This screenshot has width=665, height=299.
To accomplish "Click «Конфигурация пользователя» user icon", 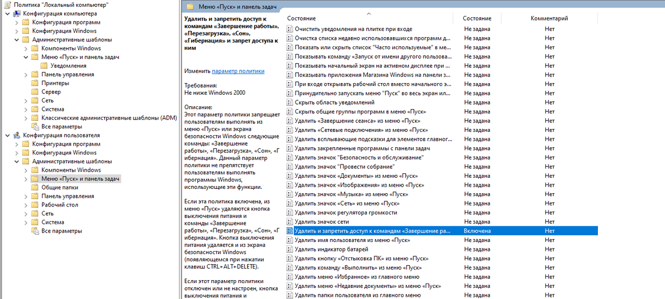I will (x=16, y=135).
